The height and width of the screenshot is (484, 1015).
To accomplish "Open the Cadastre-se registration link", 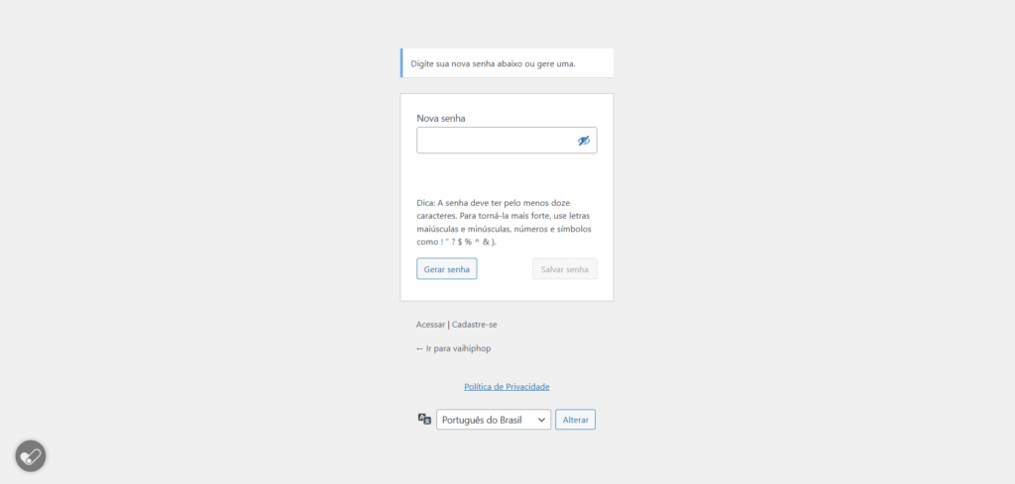I will tap(475, 325).
